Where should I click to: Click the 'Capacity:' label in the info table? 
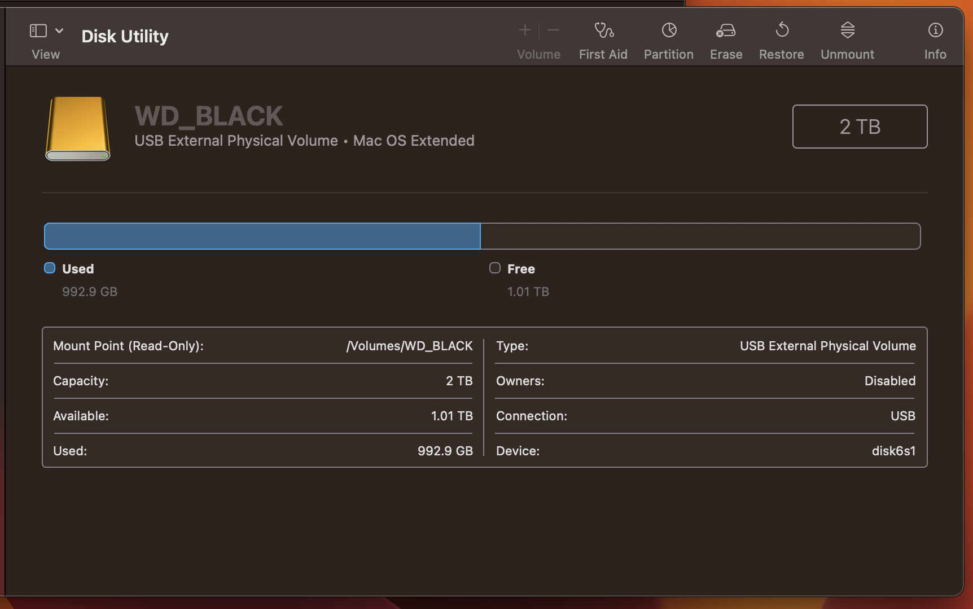coord(81,381)
